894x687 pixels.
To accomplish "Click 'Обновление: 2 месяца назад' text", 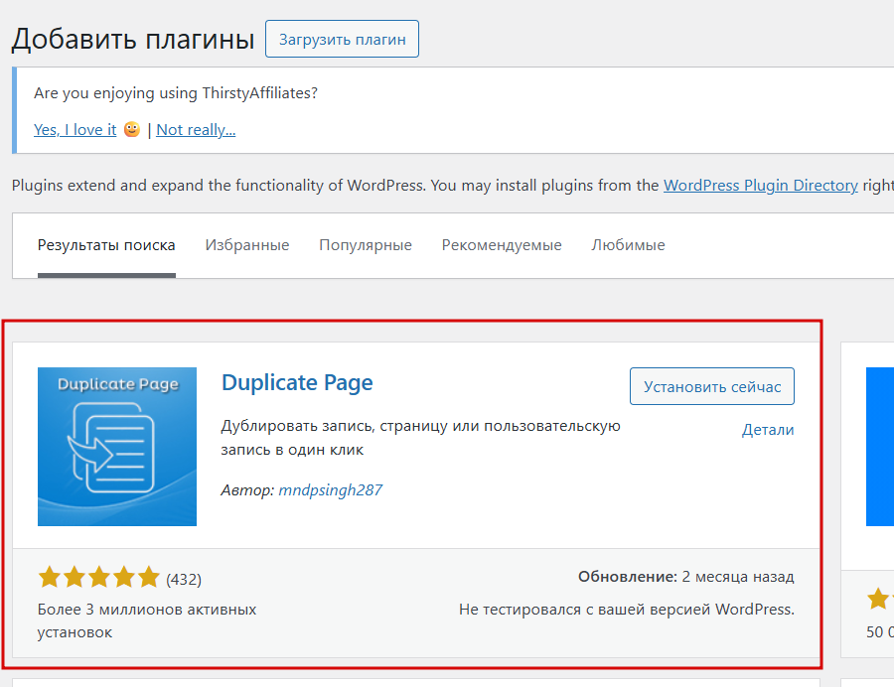I will [685, 577].
